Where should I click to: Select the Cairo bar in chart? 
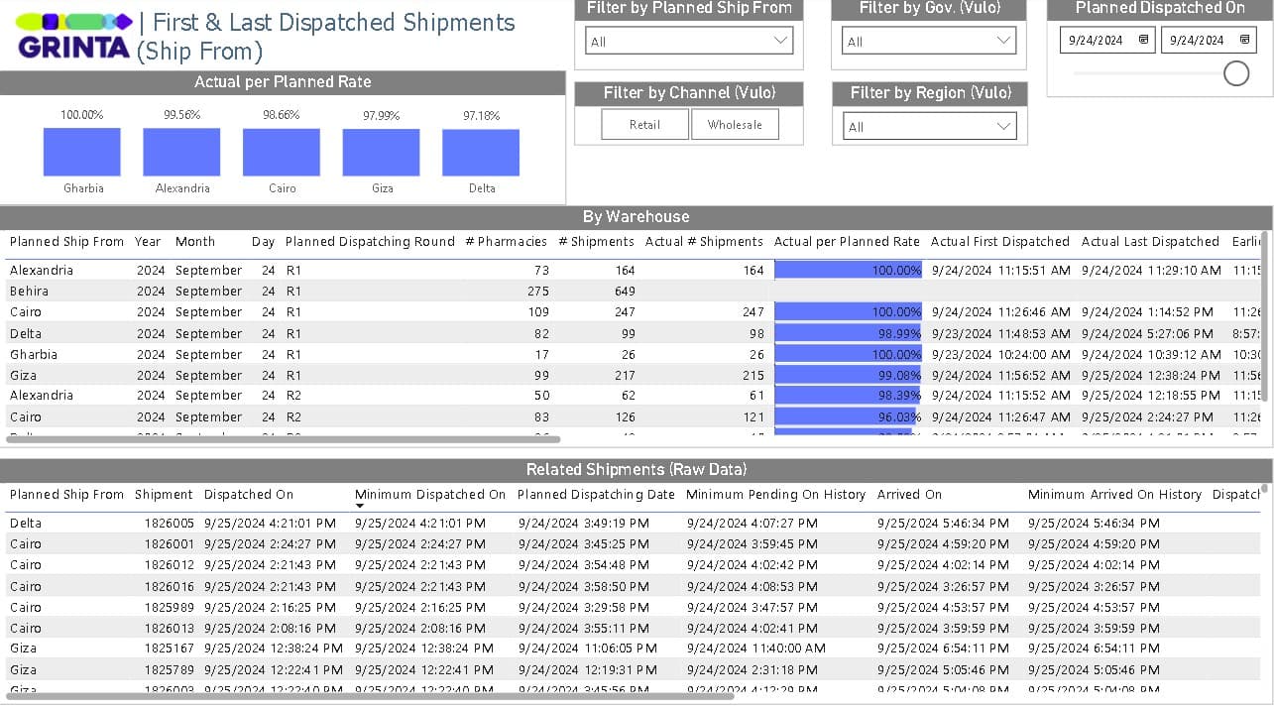(282, 152)
